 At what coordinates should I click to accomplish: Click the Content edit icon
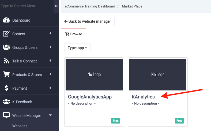pyautogui.click(x=6, y=34)
